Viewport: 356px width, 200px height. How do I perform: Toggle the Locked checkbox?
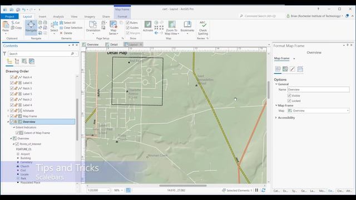289,101
